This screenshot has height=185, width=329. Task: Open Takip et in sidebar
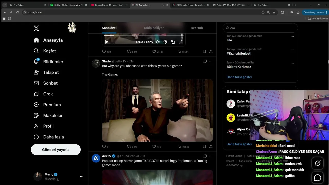(46, 72)
